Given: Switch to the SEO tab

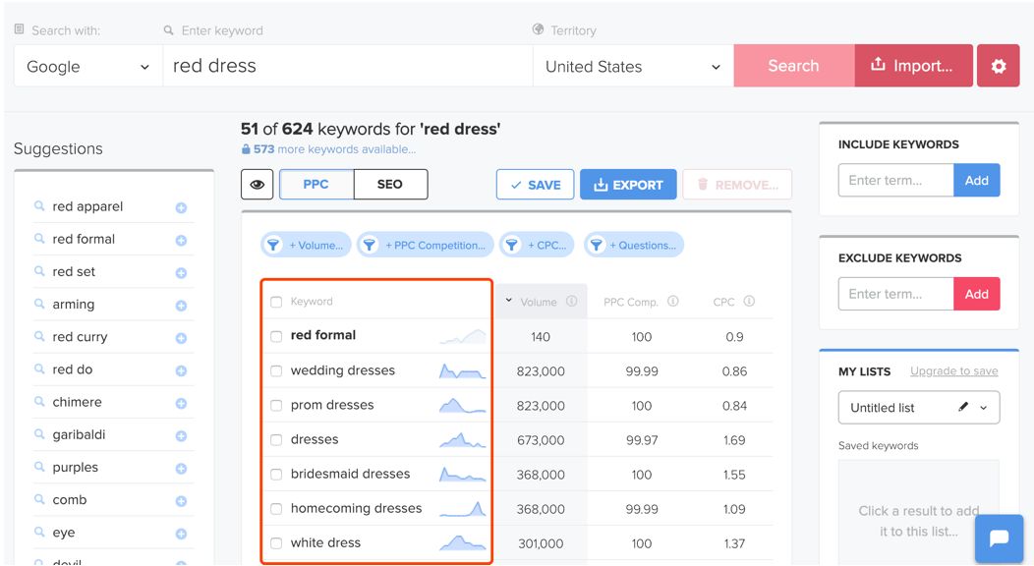Looking at the screenshot, I should 391,184.
